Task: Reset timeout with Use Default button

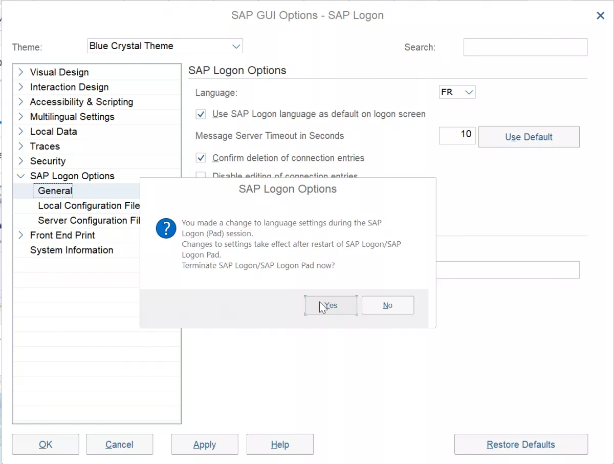Action: [529, 137]
